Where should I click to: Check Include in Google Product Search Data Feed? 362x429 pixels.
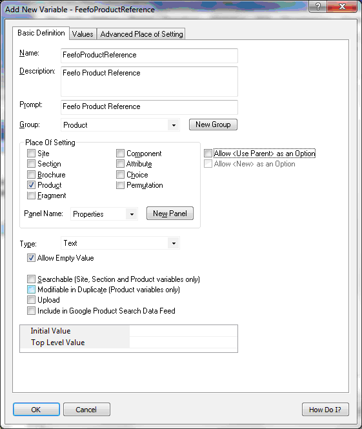(x=31, y=311)
